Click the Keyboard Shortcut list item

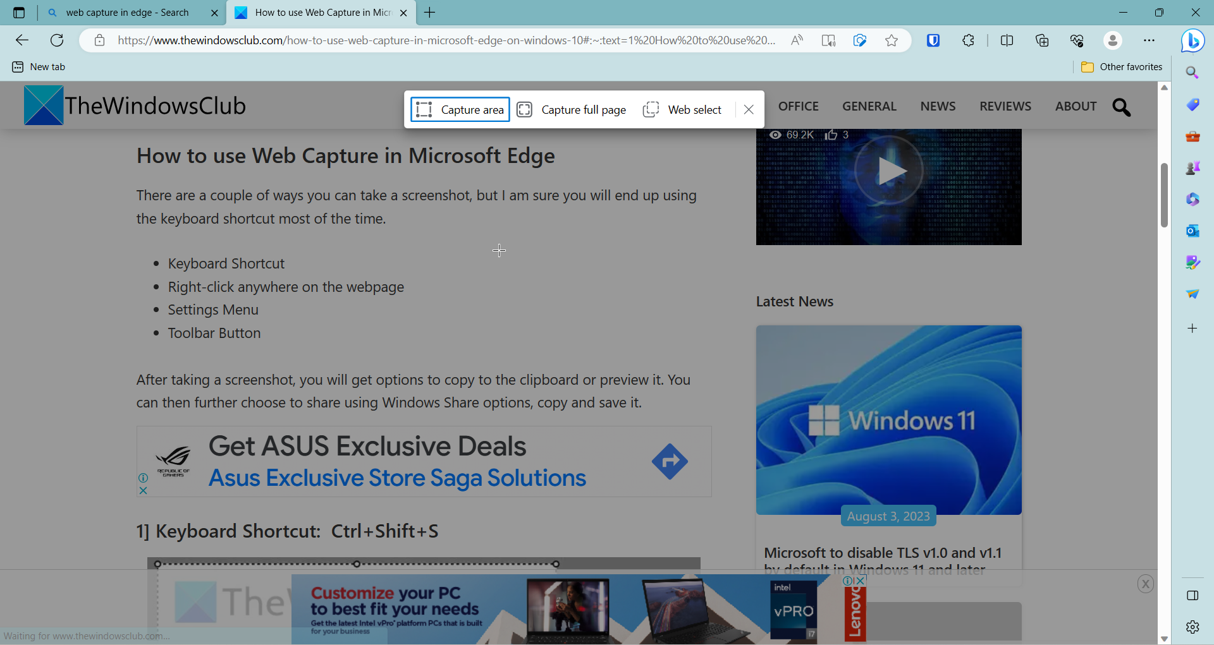pos(226,263)
